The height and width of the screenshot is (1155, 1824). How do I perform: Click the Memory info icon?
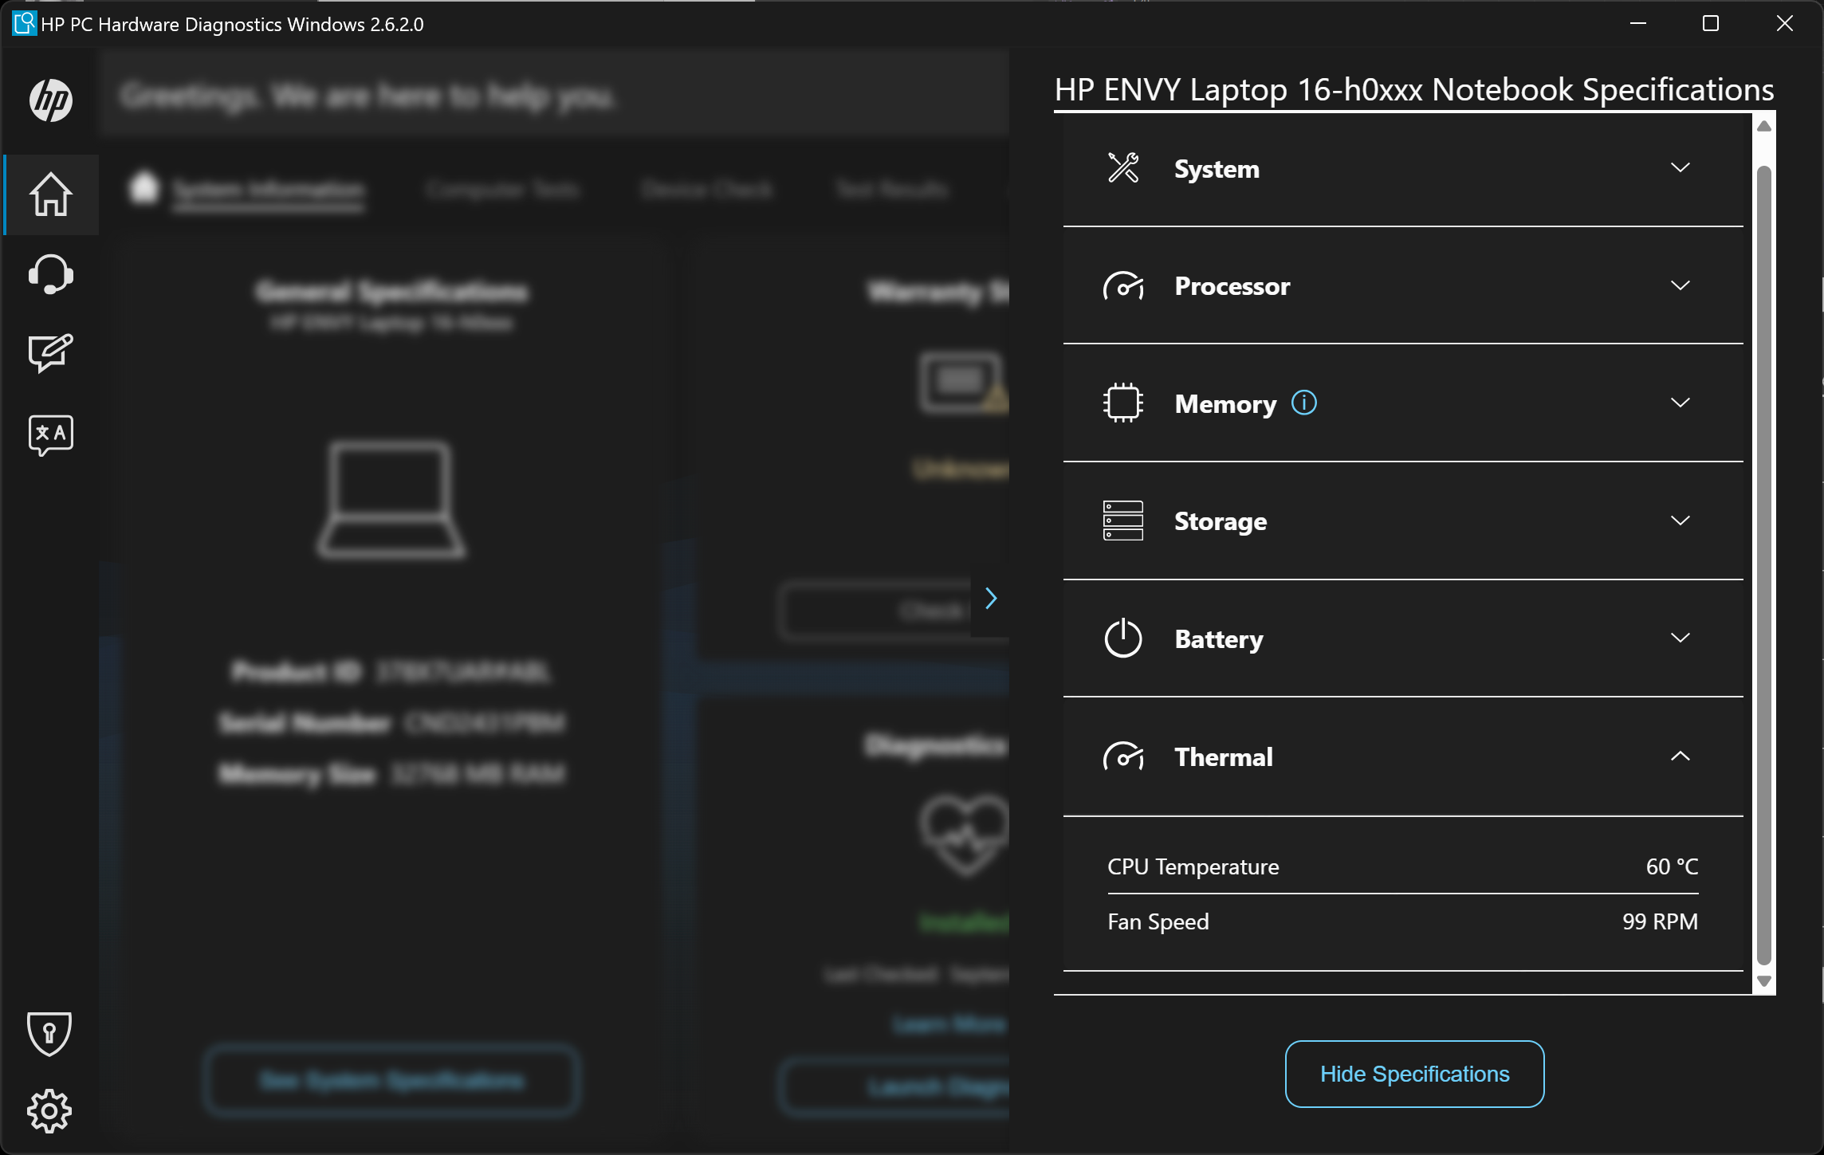[1304, 403]
